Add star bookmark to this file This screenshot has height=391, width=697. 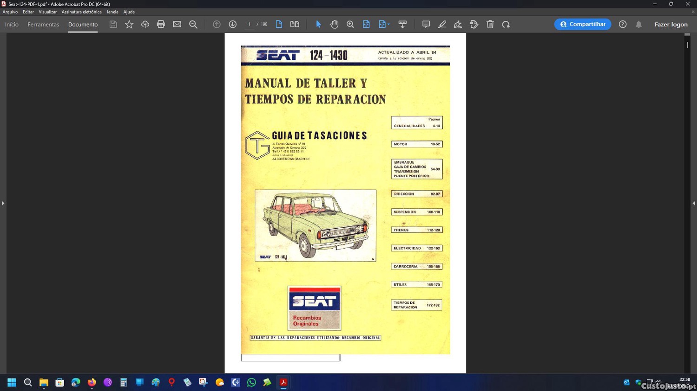[x=129, y=24]
